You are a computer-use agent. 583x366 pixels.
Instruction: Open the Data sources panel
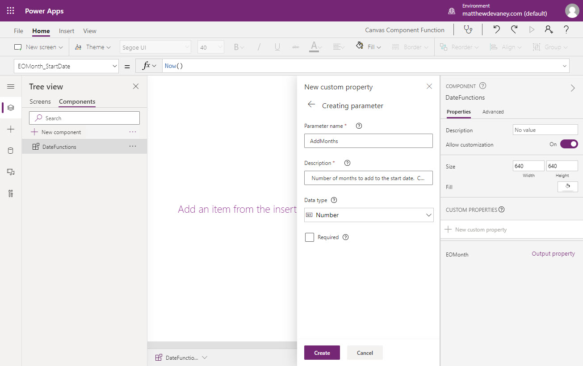[11, 151]
